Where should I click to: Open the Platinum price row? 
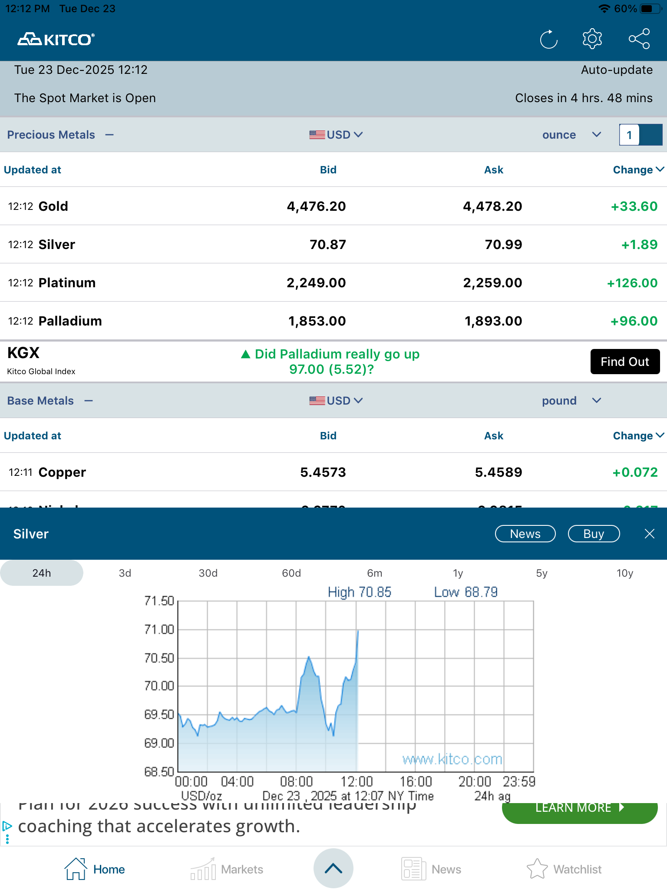(x=333, y=282)
